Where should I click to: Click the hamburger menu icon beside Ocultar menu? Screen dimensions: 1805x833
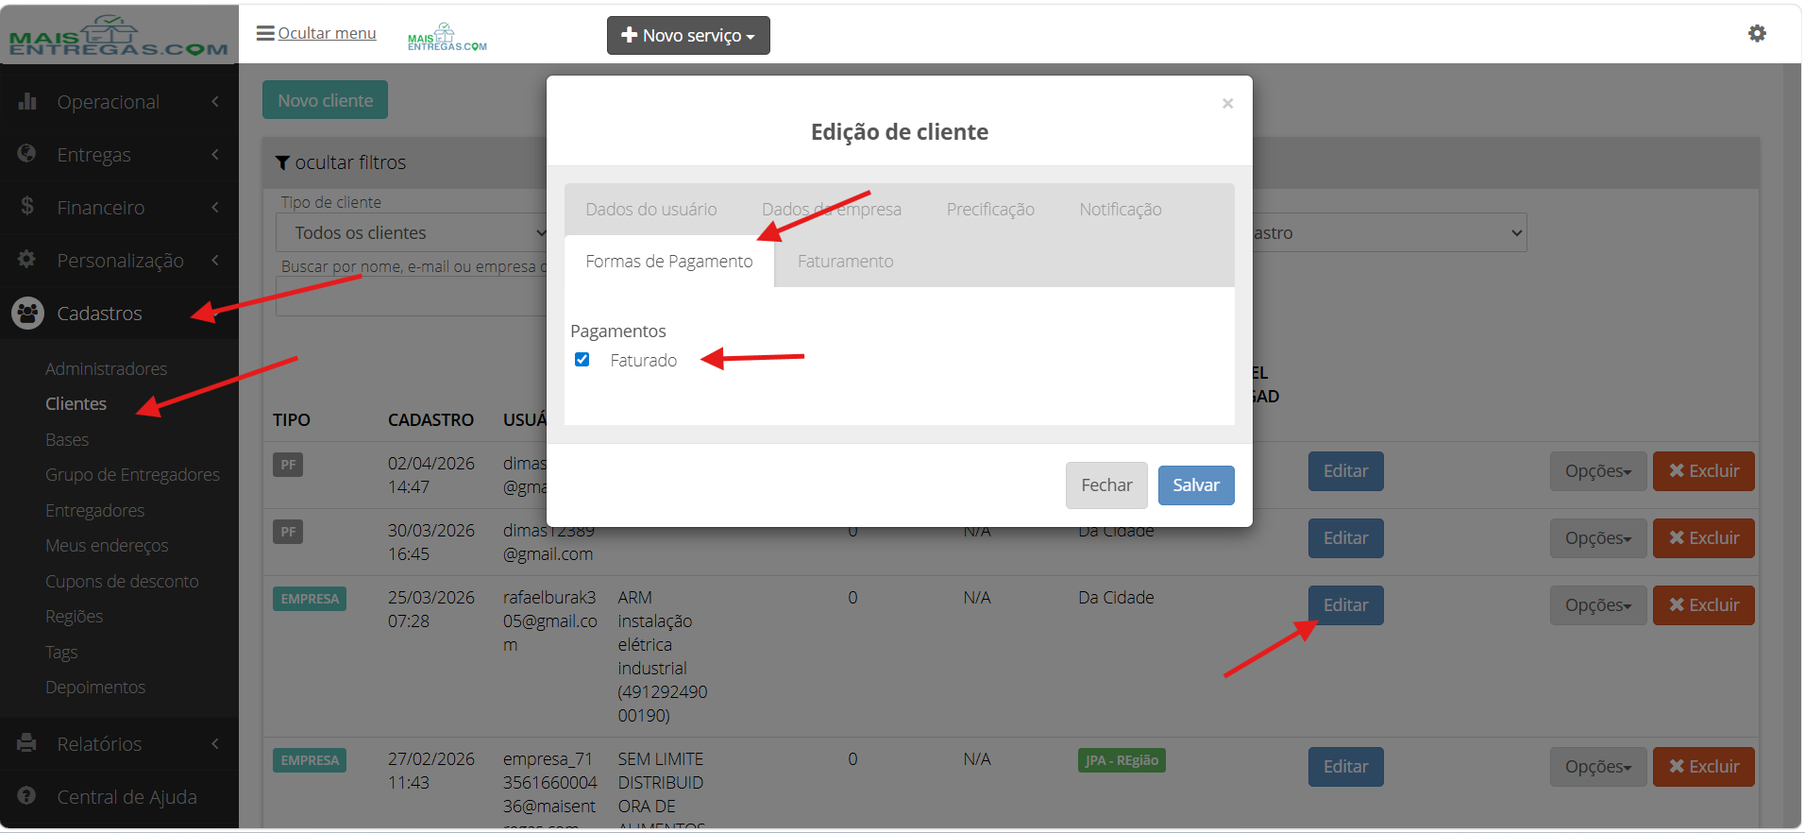click(265, 33)
